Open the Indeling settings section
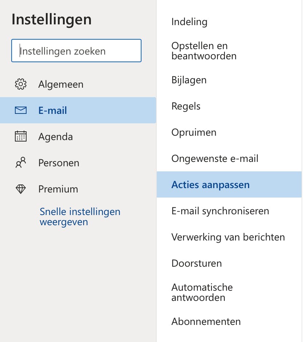Screen dimensions: 307x342 (x=189, y=22)
